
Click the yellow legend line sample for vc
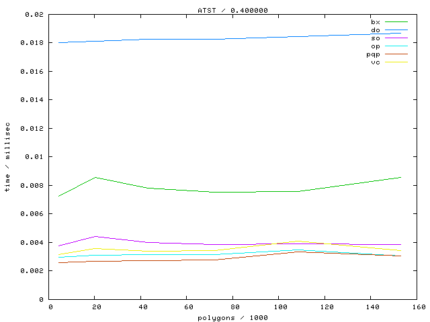[396, 62]
